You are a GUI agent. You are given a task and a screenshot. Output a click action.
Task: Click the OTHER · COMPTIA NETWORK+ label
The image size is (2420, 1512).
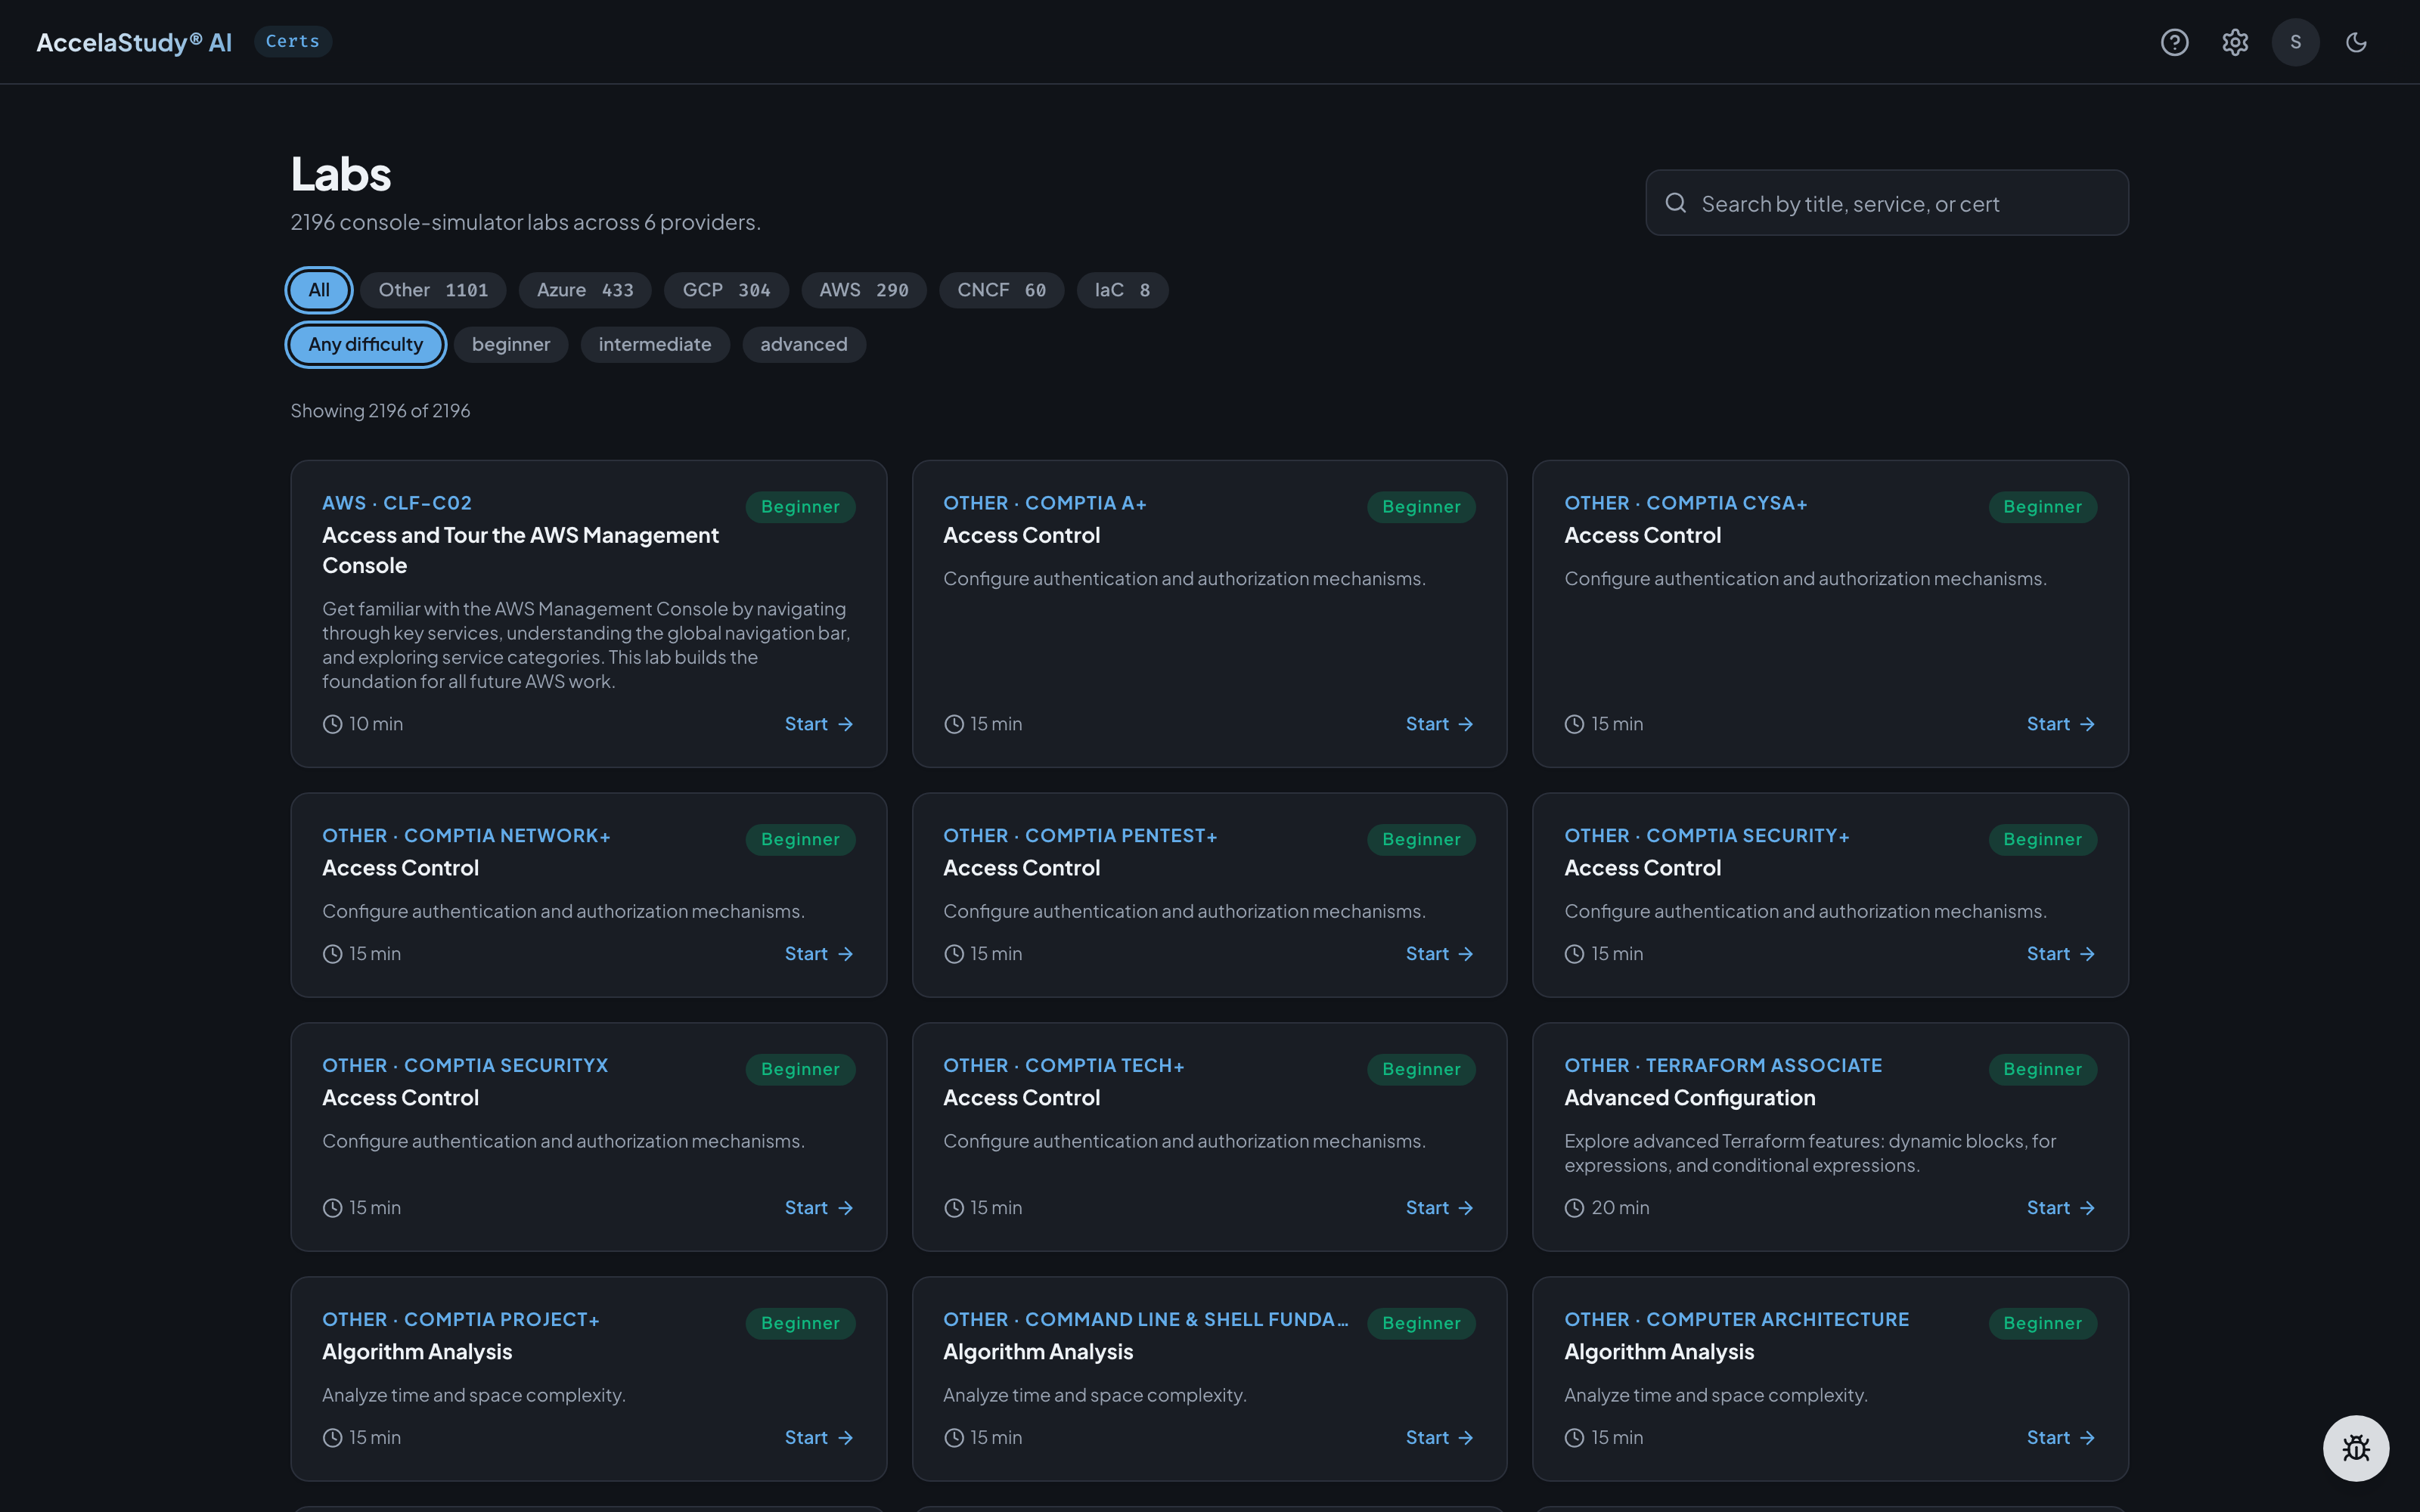[466, 835]
